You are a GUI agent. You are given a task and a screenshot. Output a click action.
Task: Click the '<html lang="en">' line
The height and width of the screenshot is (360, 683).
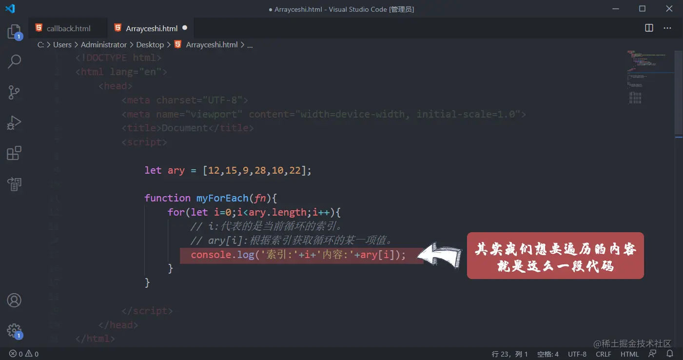pos(121,72)
